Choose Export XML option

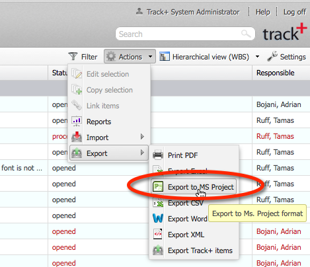click(x=194, y=235)
